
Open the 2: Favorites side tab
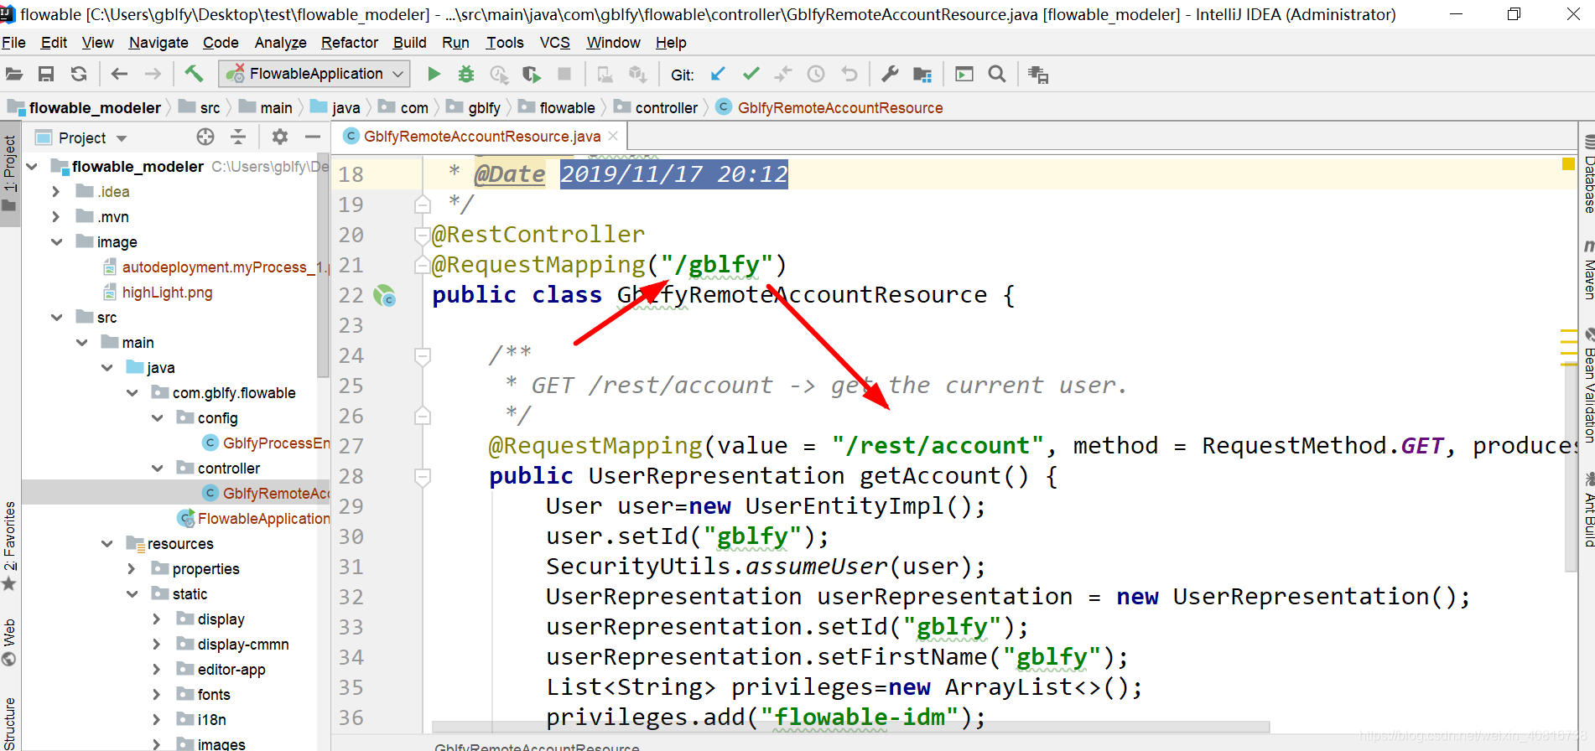tap(10, 545)
